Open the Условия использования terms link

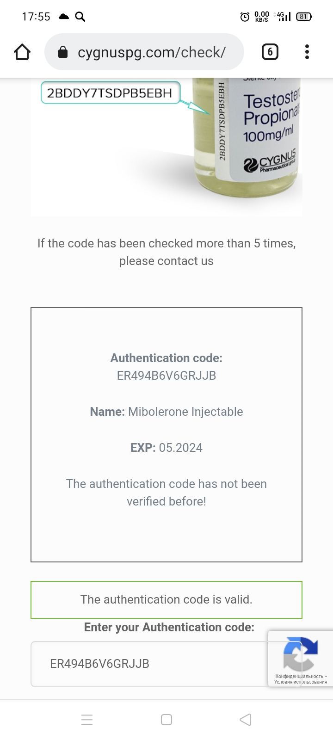pyautogui.click(x=301, y=682)
